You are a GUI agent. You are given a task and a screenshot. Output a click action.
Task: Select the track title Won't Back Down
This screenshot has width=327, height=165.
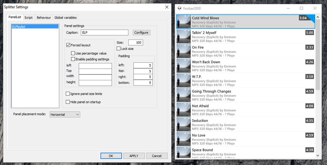[x=206, y=62]
